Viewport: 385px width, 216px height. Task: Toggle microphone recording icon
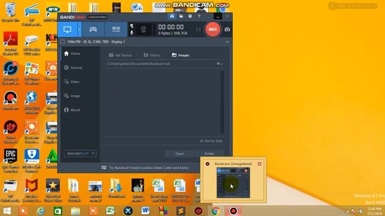(132, 32)
